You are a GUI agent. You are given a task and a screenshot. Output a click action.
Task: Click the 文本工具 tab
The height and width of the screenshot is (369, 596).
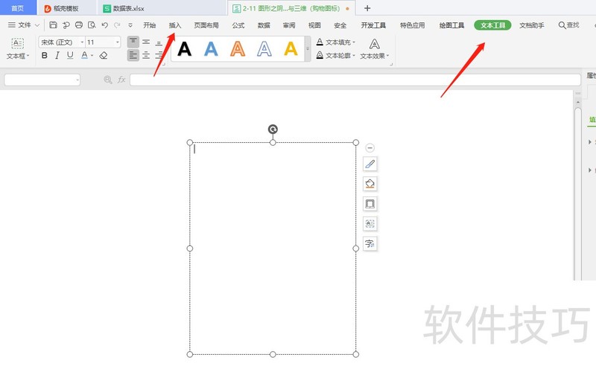coord(492,25)
